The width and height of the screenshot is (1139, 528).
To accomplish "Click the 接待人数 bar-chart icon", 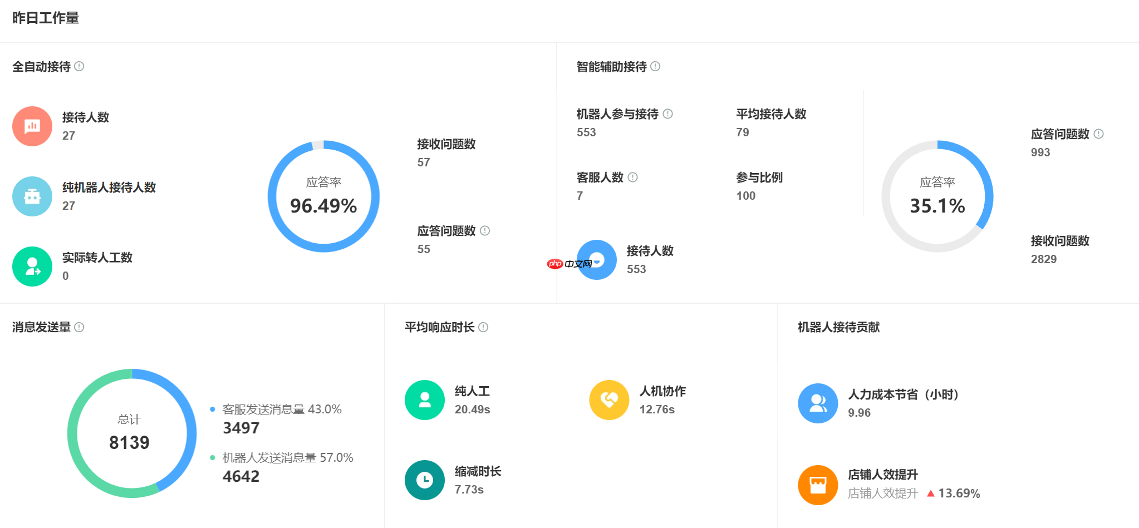I will (x=32, y=126).
